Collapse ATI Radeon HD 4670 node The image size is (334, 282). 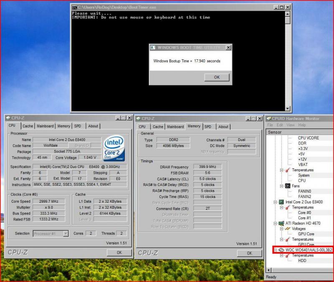tap(275, 224)
